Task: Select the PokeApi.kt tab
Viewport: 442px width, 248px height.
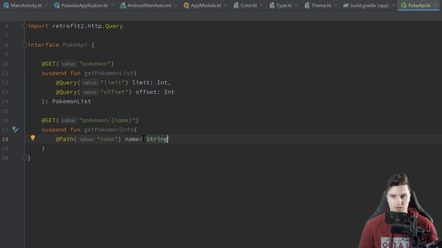Action: point(419,6)
